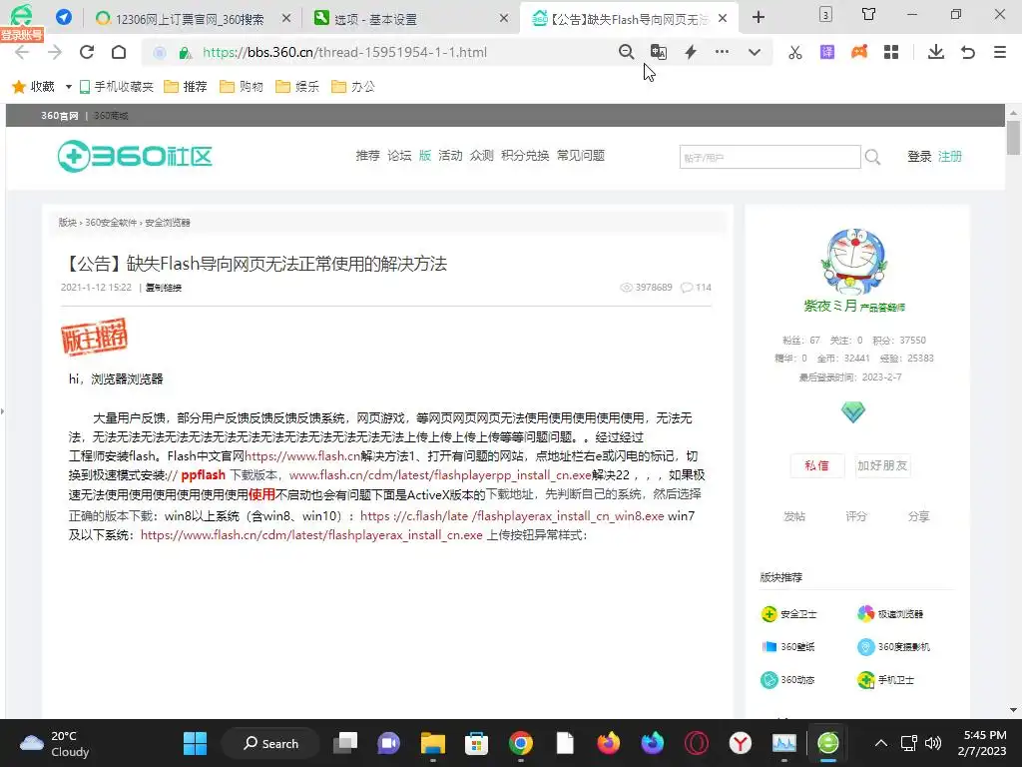Open the 积分兑换 navigation item
Viewport: 1022px width, 767px height.
(x=525, y=155)
